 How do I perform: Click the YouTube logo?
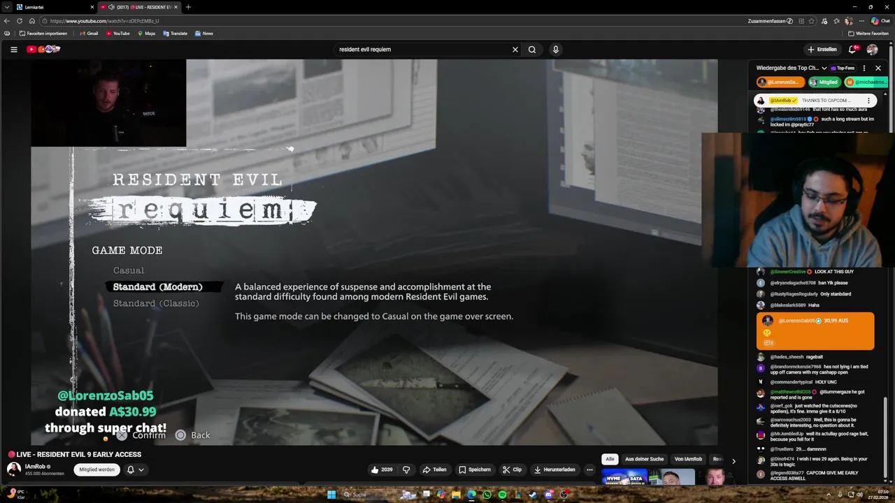43,49
